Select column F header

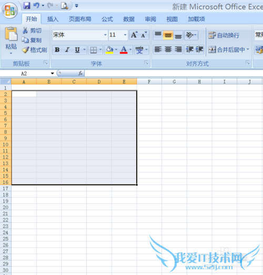[x=149, y=82]
